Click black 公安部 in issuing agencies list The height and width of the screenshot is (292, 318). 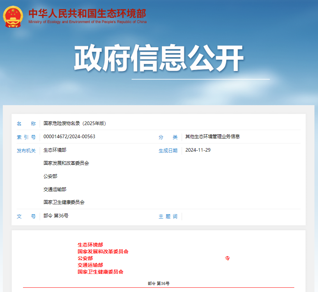click(50, 177)
